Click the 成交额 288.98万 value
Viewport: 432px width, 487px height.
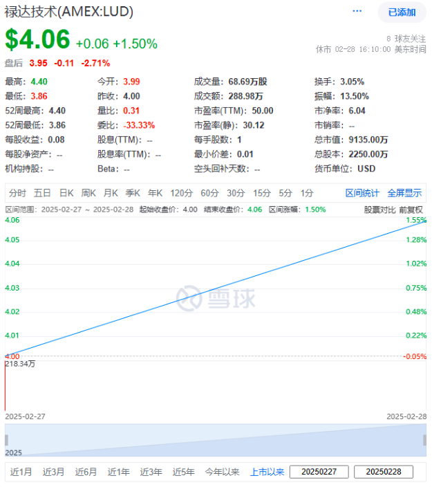tap(246, 96)
